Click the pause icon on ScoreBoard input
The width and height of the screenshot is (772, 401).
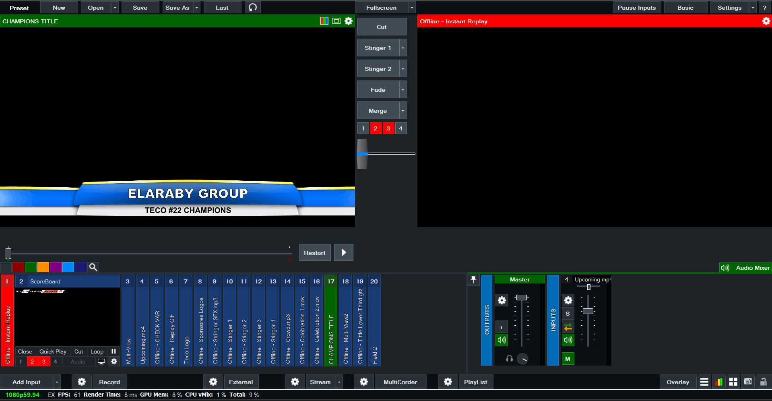coord(114,351)
